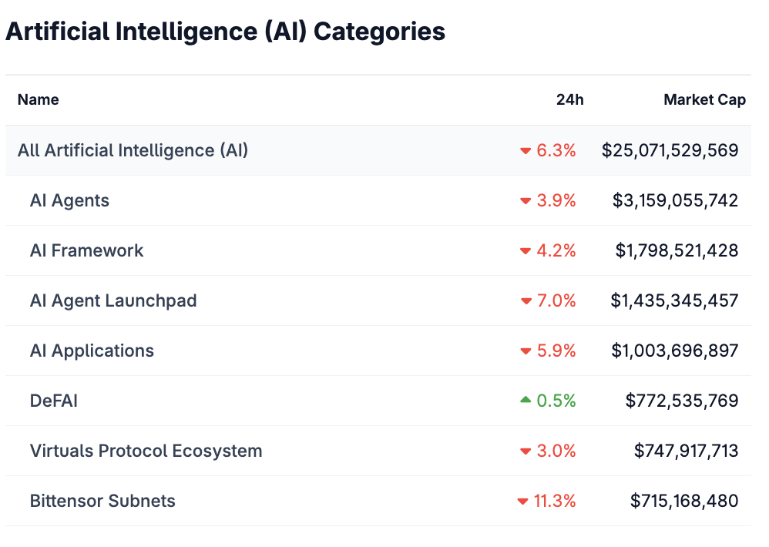Click the red down arrow beside AI Agents
Image resolution: width=769 pixels, height=547 pixels.
(x=525, y=200)
